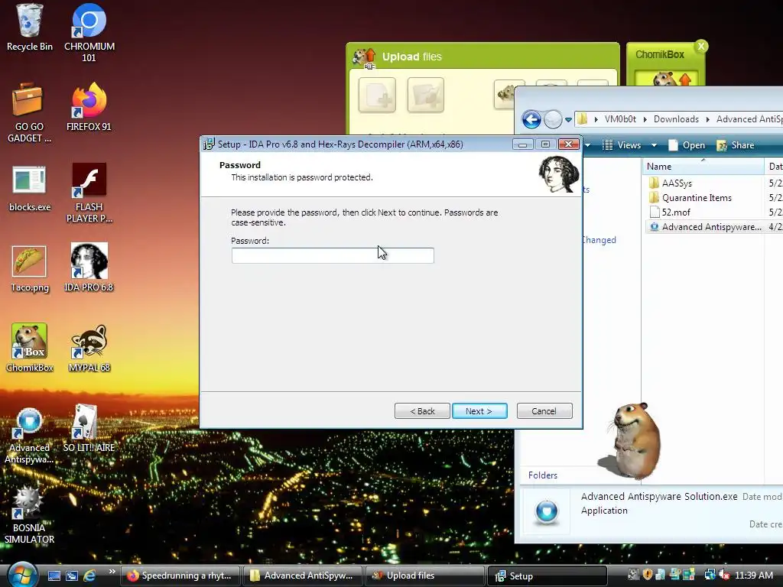Switch to Advanced AntiSpyw taskbar button
Image resolution: width=783 pixels, height=587 pixels.
(302, 576)
